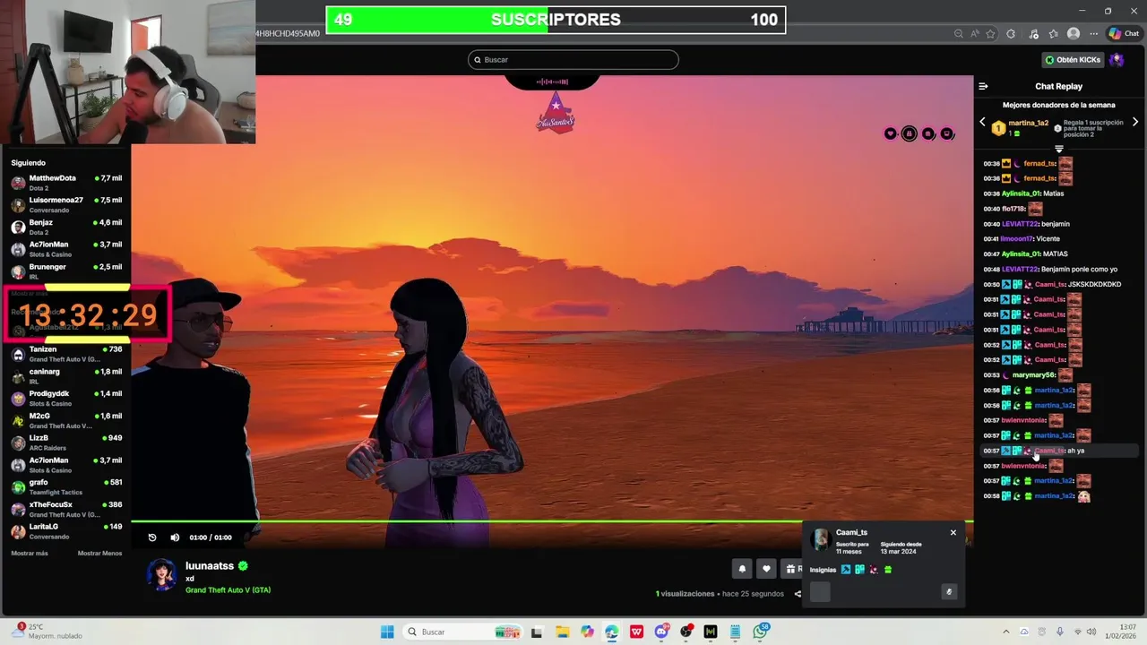
Task: Open the Edge profile avatar icon
Action: click(1074, 34)
